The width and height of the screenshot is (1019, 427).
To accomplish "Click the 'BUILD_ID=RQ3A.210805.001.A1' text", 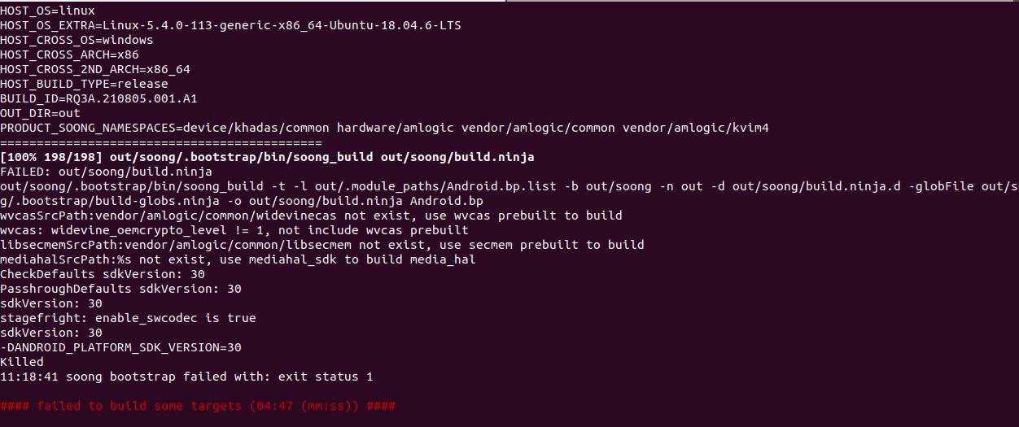I will (x=98, y=98).
